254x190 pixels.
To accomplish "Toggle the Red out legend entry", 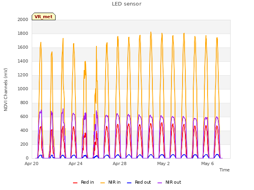I will [x=139, y=182].
